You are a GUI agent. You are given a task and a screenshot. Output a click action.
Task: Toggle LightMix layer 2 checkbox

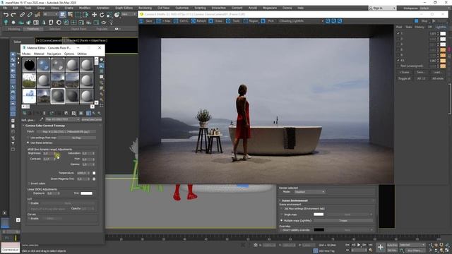[x=398, y=39]
